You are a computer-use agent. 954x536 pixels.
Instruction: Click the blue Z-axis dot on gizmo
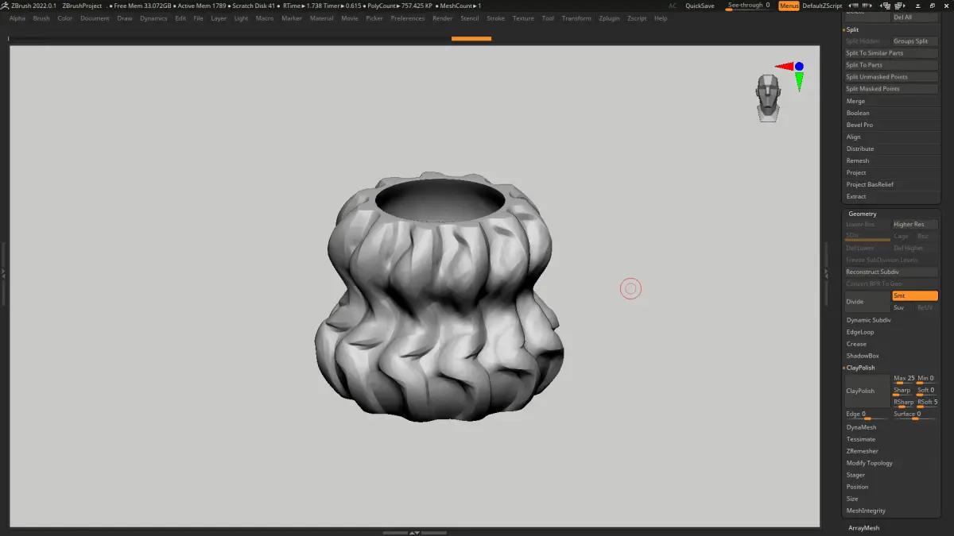point(799,67)
